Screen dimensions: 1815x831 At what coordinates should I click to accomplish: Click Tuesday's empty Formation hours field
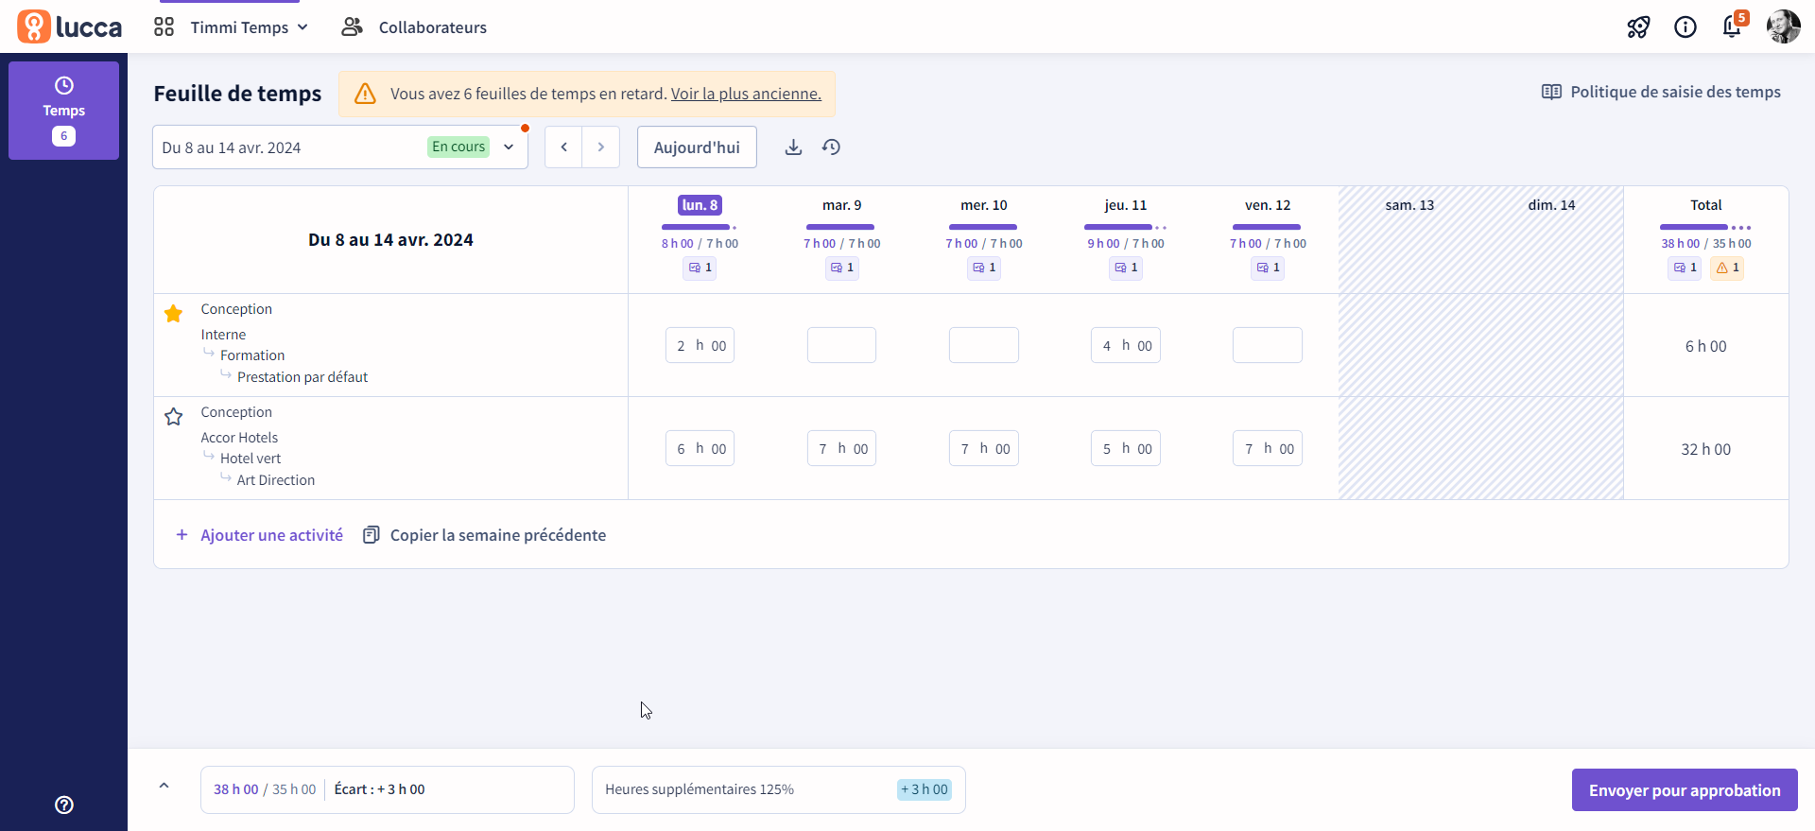tap(841, 345)
